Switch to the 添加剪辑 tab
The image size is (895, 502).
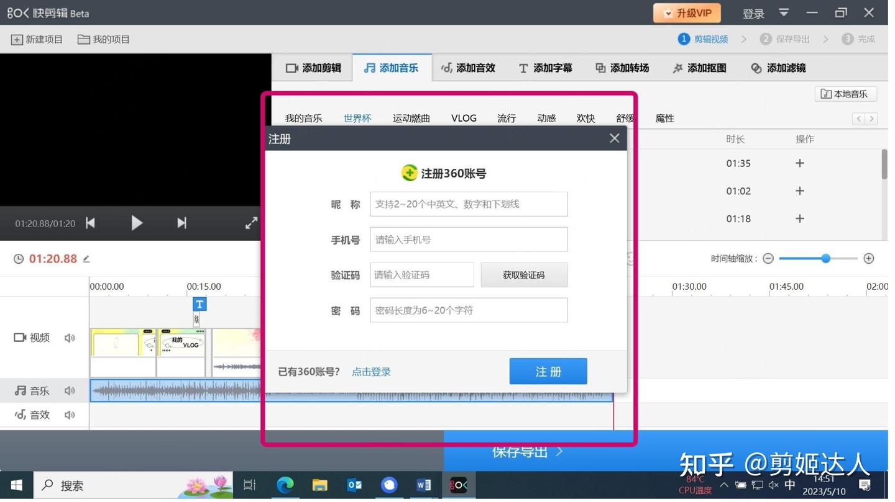(x=313, y=68)
